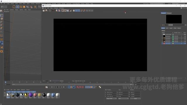This screenshot has width=187, height=105.
Task: Toggle the Keyframe Selection button
Action: click(x=83, y=87)
